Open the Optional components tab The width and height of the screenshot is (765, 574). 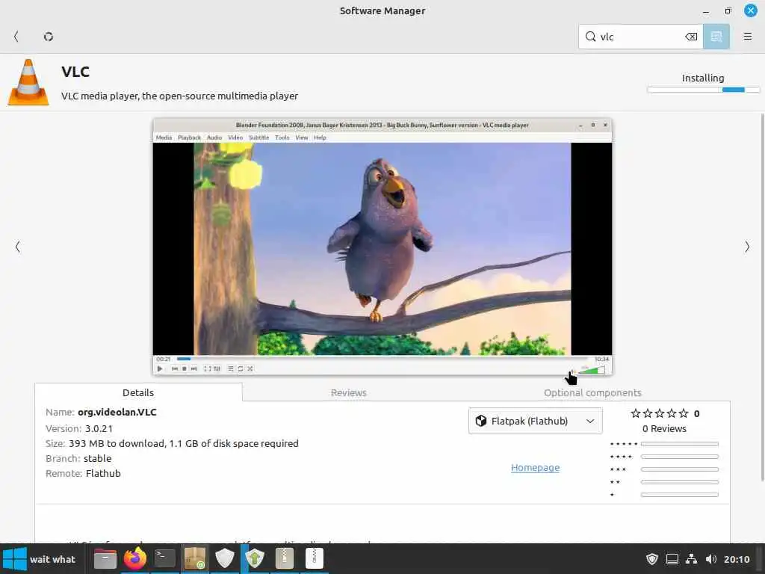[592, 392]
